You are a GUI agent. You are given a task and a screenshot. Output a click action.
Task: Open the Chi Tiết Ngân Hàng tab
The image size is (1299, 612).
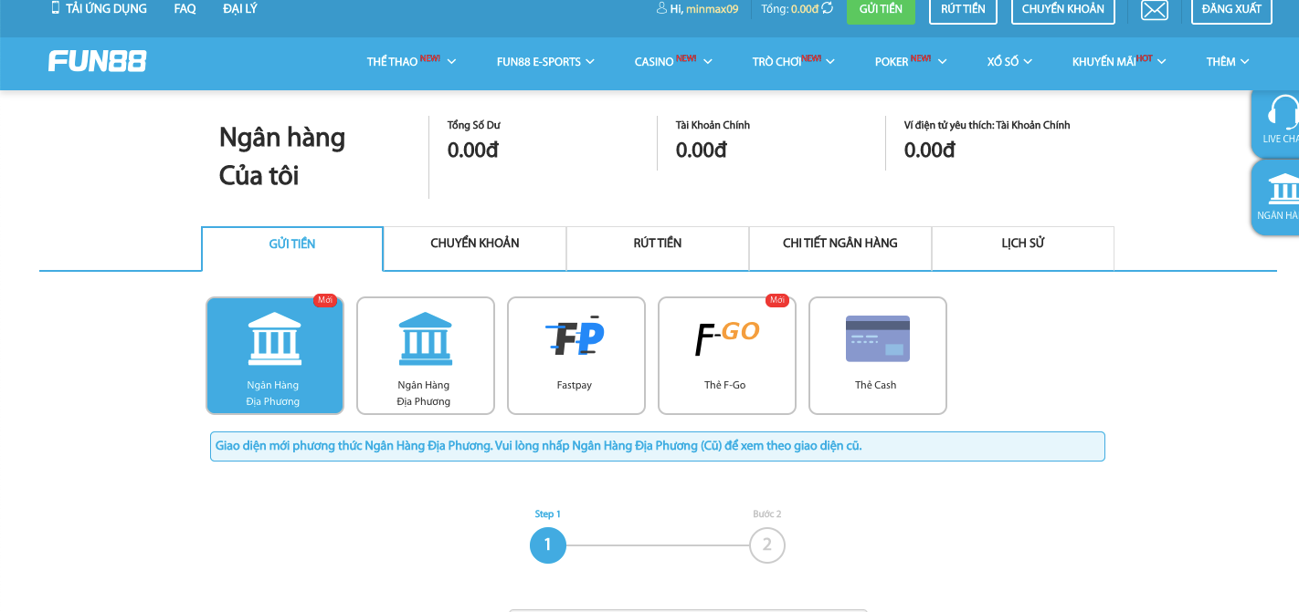tap(840, 248)
